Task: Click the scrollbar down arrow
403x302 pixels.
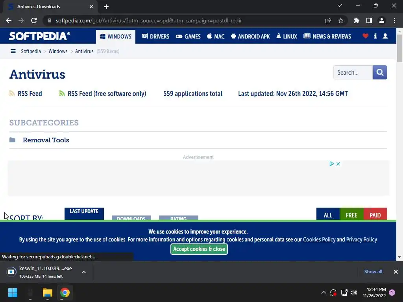Action: click(399, 257)
